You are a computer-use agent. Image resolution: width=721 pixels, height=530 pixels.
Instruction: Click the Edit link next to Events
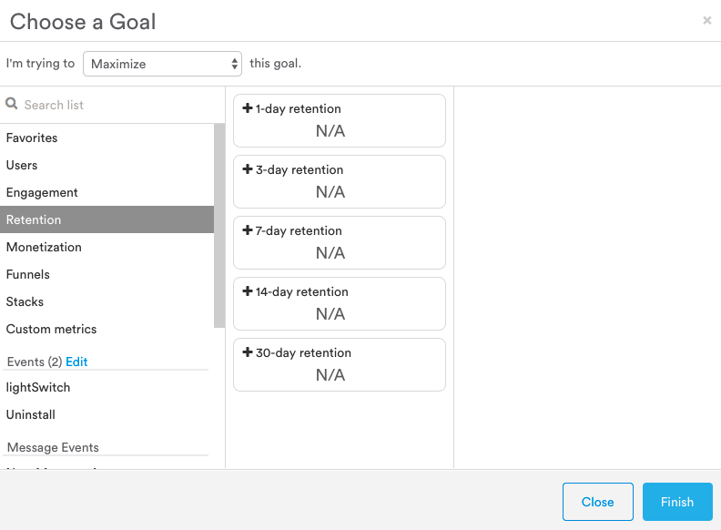(76, 362)
